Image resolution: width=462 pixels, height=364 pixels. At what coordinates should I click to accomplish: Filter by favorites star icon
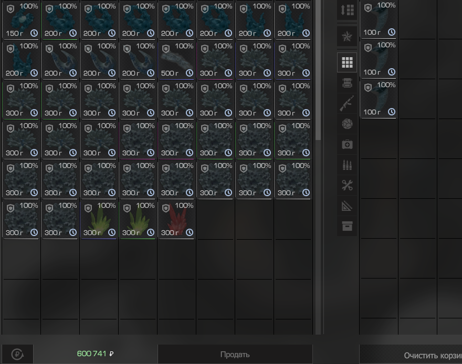coord(347,37)
